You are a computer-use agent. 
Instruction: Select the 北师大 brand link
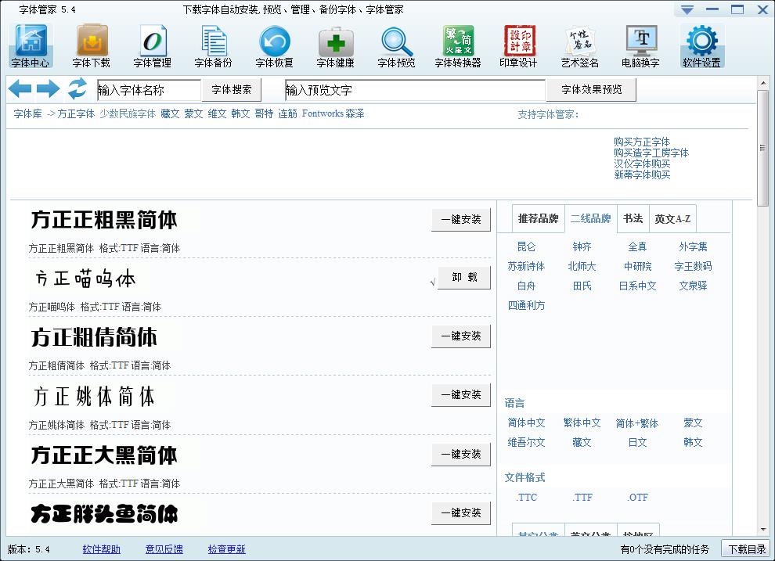[x=582, y=266]
